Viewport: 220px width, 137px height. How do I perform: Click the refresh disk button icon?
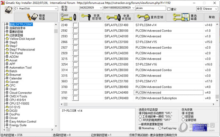pos(36,17)
